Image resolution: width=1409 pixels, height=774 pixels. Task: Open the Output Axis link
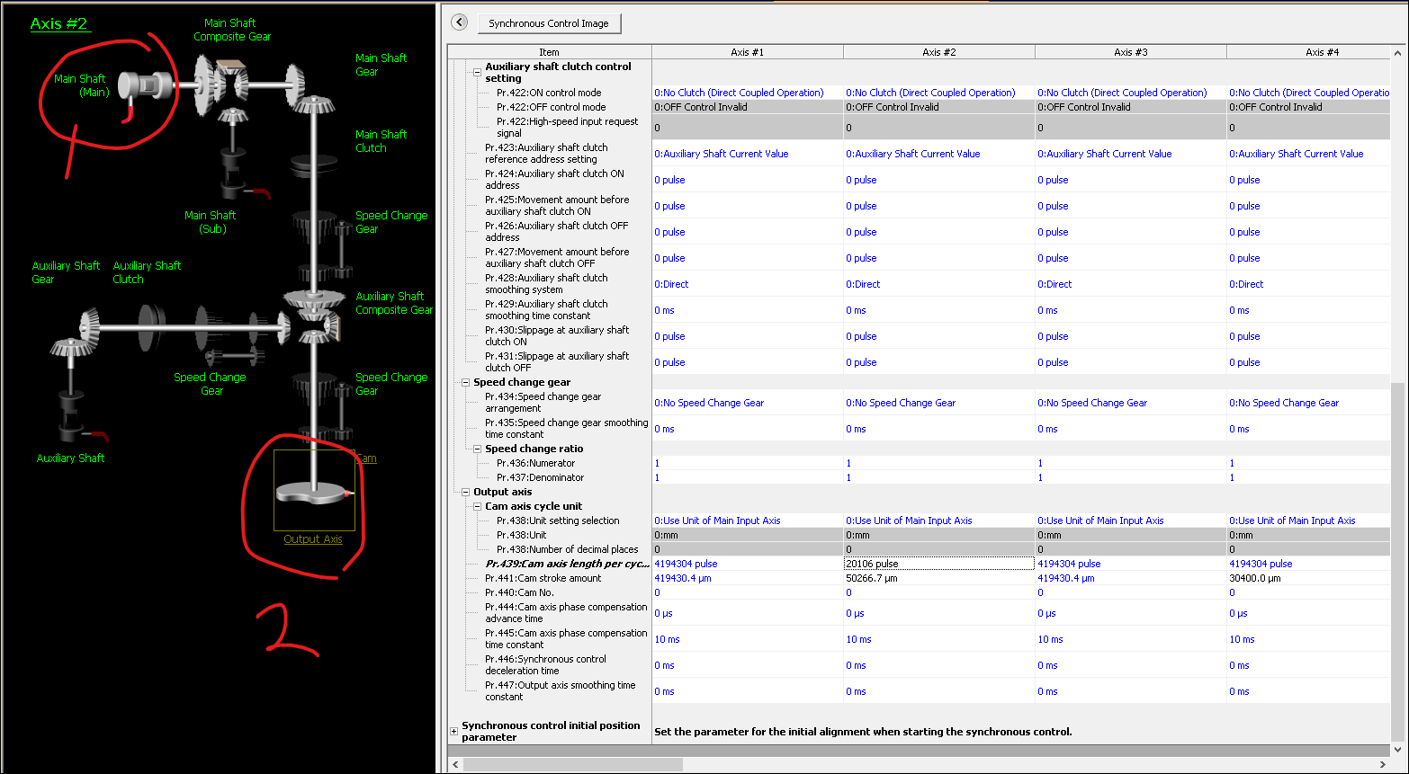[x=313, y=539]
